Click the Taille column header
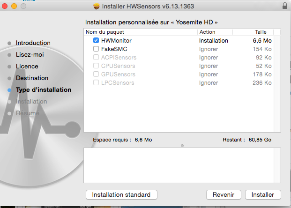This screenshot has height=208, width=291. pyautogui.click(x=253, y=32)
